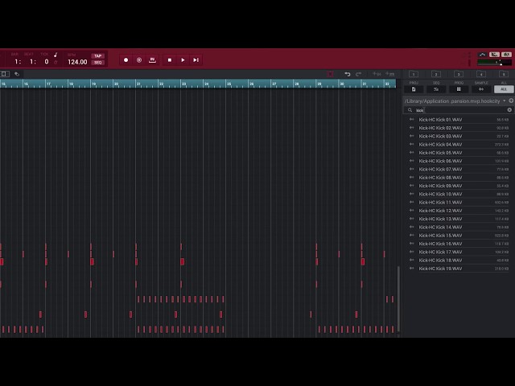This screenshot has height=386, width=515.
Task: Click the arrow at path end
Action: pos(505,101)
